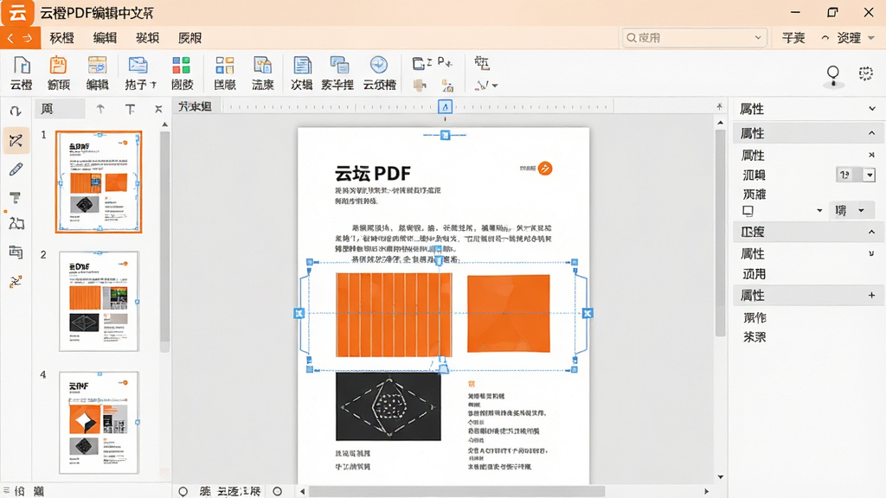Open the 编辑 menu in the menu bar
The width and height of the screenshot is (886, 498).
click(105, 38)
